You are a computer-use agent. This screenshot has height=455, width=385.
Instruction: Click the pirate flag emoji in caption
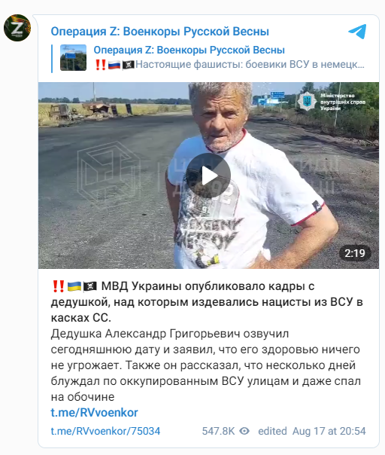[90, 286]
